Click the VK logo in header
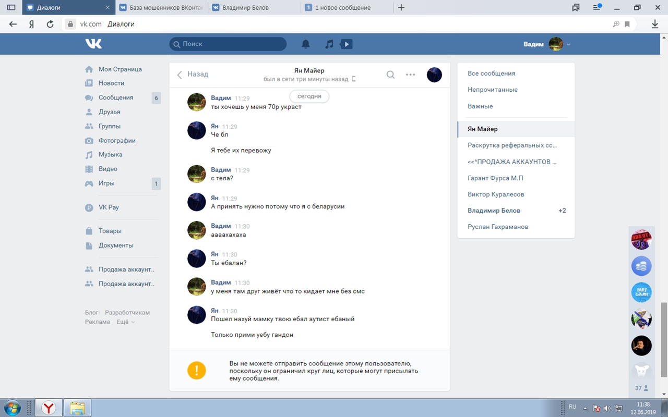Image resolution: width=668 pixels, height=417 pixels. [x=94, y=44]
